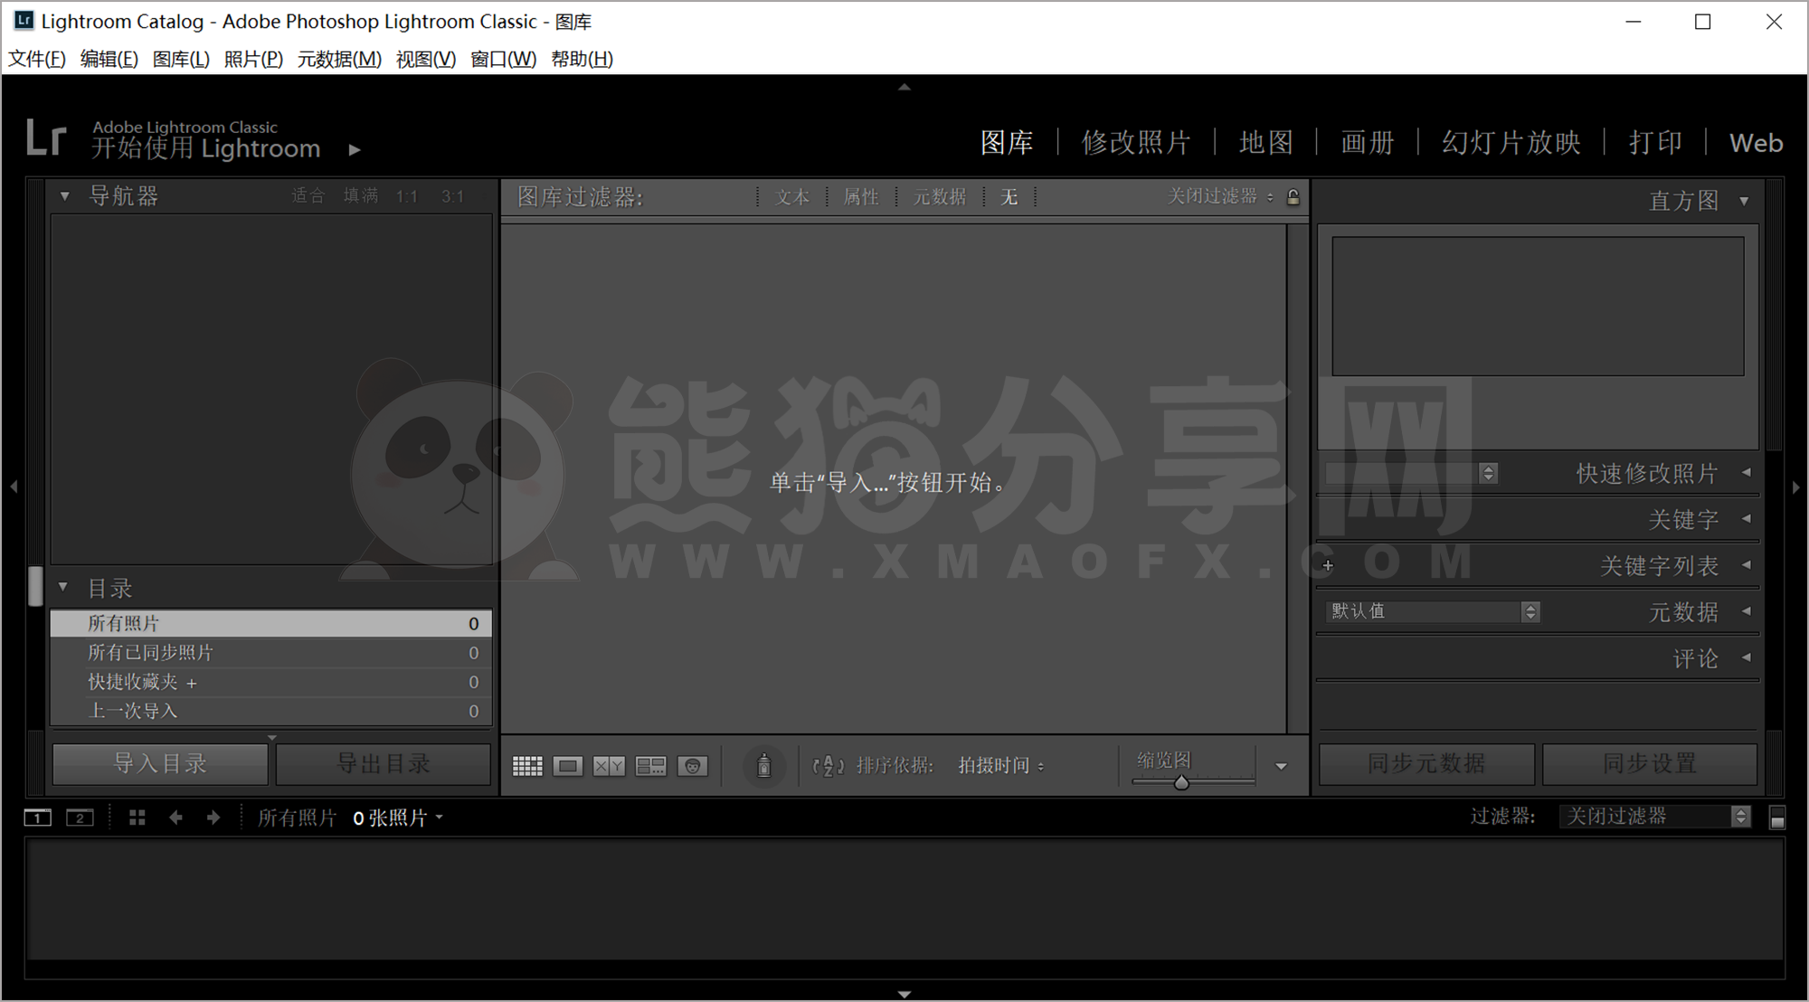Screen dimensions: 1809x1002
Task: Lock the library filter with the padlock
Action: [x=1293, y=196]
